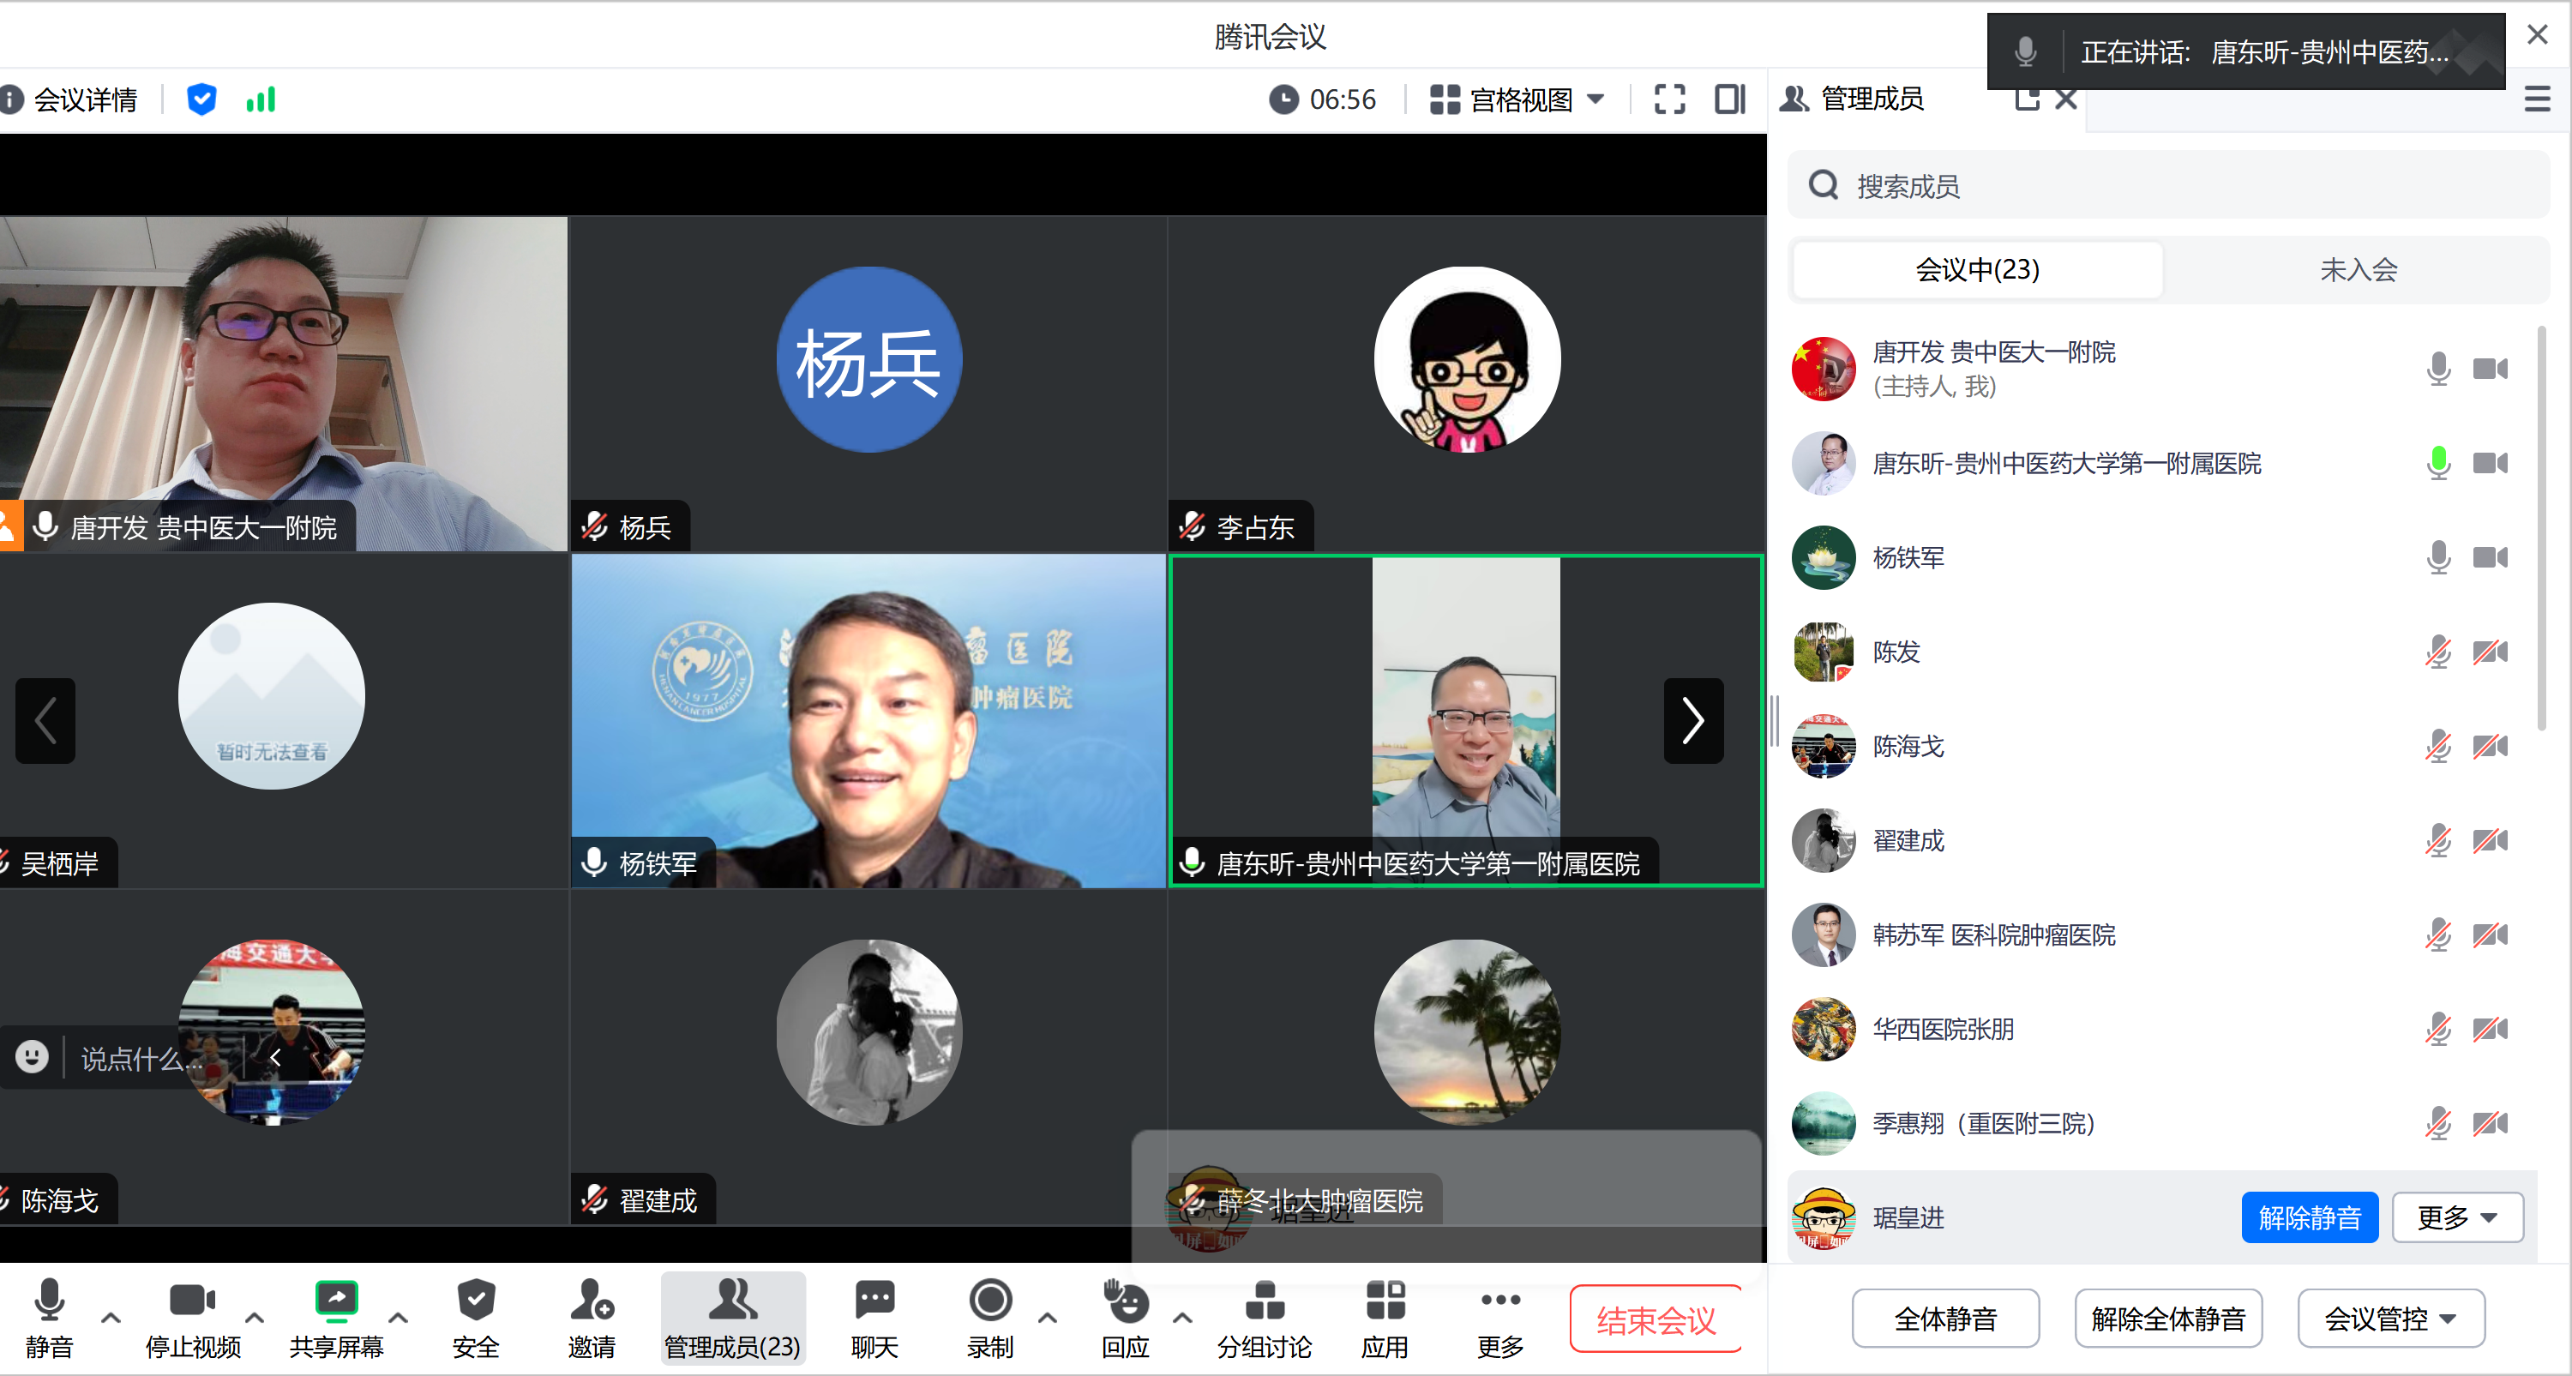The height and width of the screenshot is (1376, 2572).
Task: Click 解除静音 for 琚皇进
Action: [x=2310, y=1217]
